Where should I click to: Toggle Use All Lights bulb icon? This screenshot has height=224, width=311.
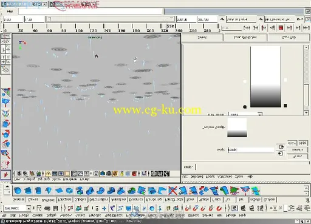121,174
